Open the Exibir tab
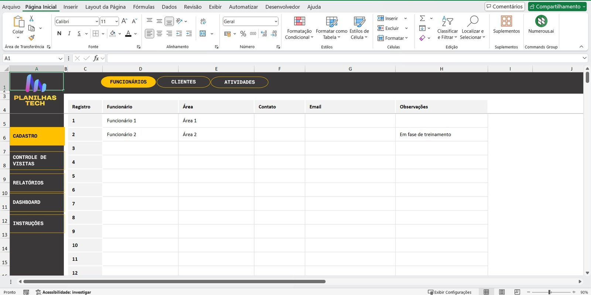The width and height of the screenshot is (591, 295). pyautogui.click(x=215, y=7)
